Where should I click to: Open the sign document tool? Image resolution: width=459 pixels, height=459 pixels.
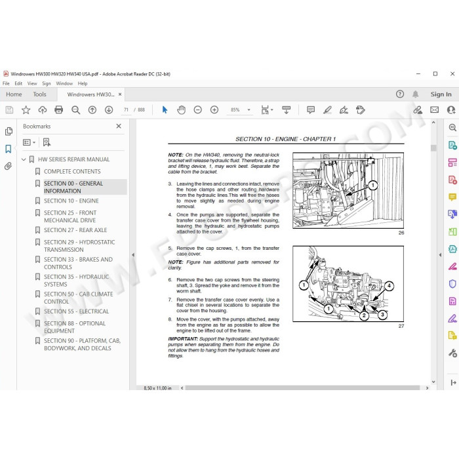coord(344,110)
